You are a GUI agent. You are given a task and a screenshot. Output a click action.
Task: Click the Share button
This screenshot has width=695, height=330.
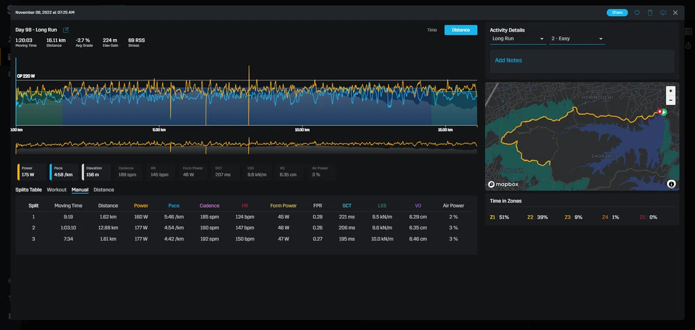click(x=617, y=12)
